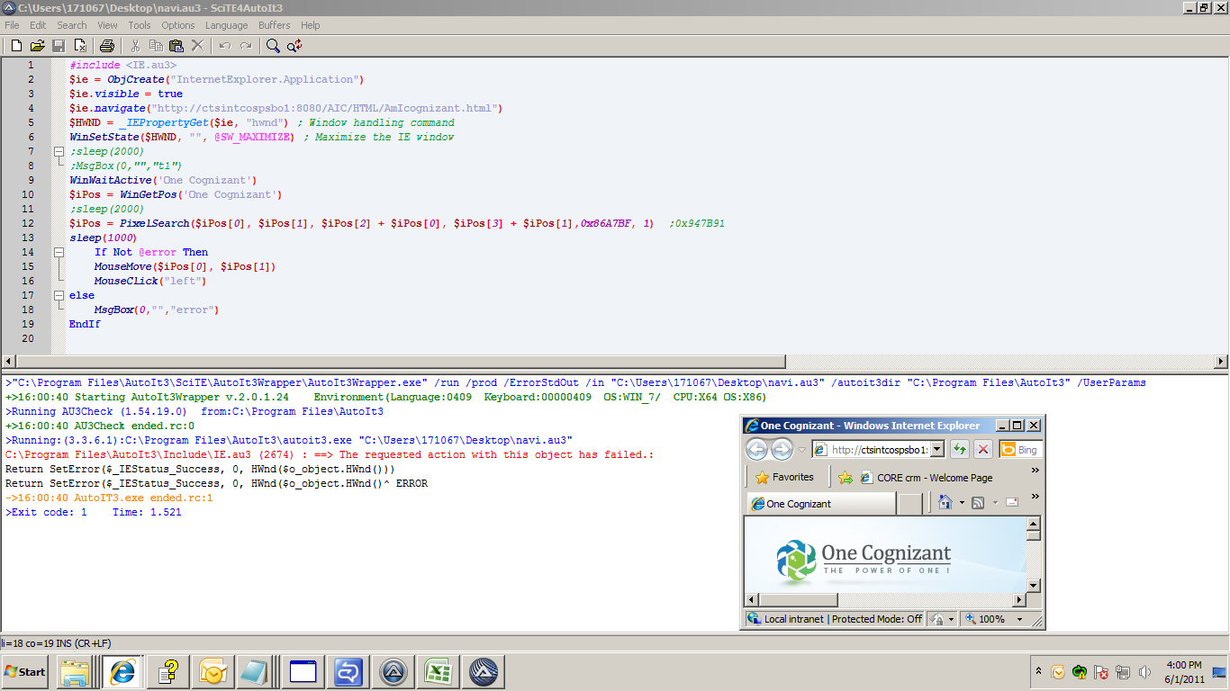Click the Bing search box in IE
Screen dimensions: 1230x691
pyautogui.click(x=1019, y=450)
